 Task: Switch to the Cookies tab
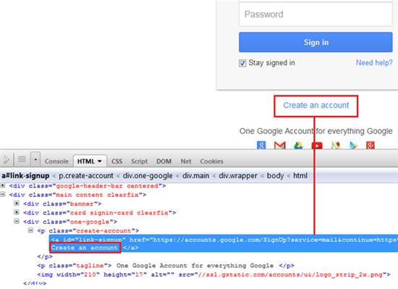[212, 162]
